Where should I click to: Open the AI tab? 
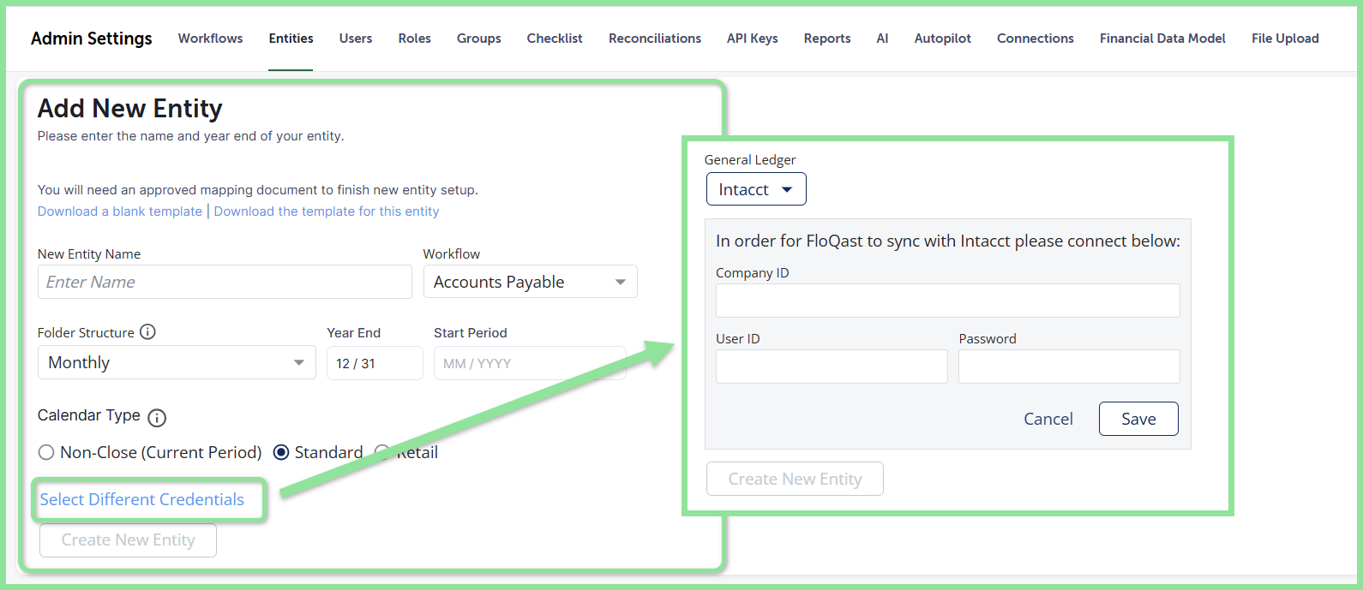coord(882,39)
